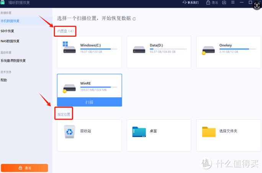This screenshot has width=262, height=173.
Task: Choose the 选择文件夹 label
Action: click(228, 131)
